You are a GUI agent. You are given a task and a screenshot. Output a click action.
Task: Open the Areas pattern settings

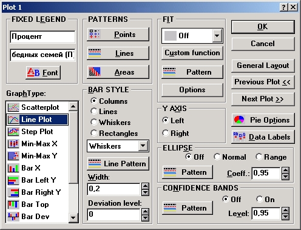pos(118,72)
